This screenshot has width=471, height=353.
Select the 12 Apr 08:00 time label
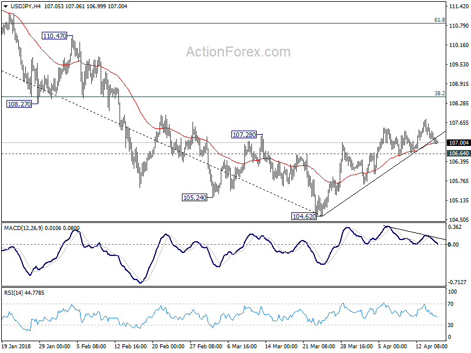[432, 346]
